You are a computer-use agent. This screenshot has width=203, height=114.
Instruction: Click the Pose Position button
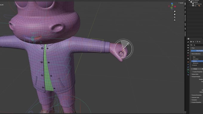pyautogui.click(x=197, y=51)
